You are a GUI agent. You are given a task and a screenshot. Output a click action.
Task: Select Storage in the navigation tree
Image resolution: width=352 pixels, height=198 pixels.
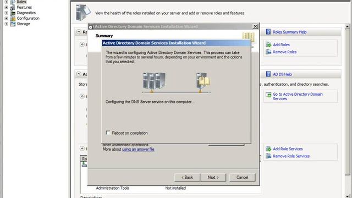[23, 24]
